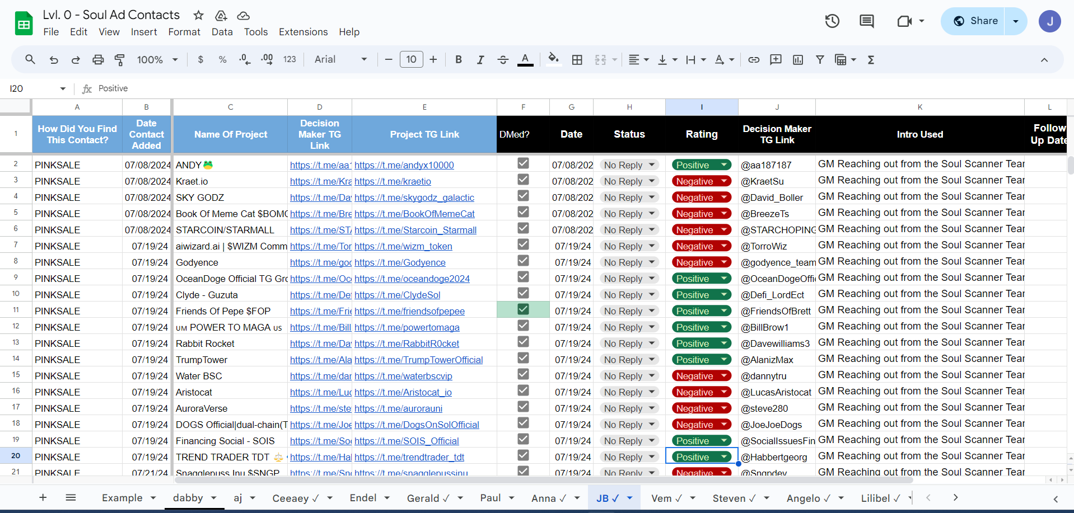Open the Name Box cell reference dropdown
This screenshot has width=1074, height=513.
pos(63,88)
